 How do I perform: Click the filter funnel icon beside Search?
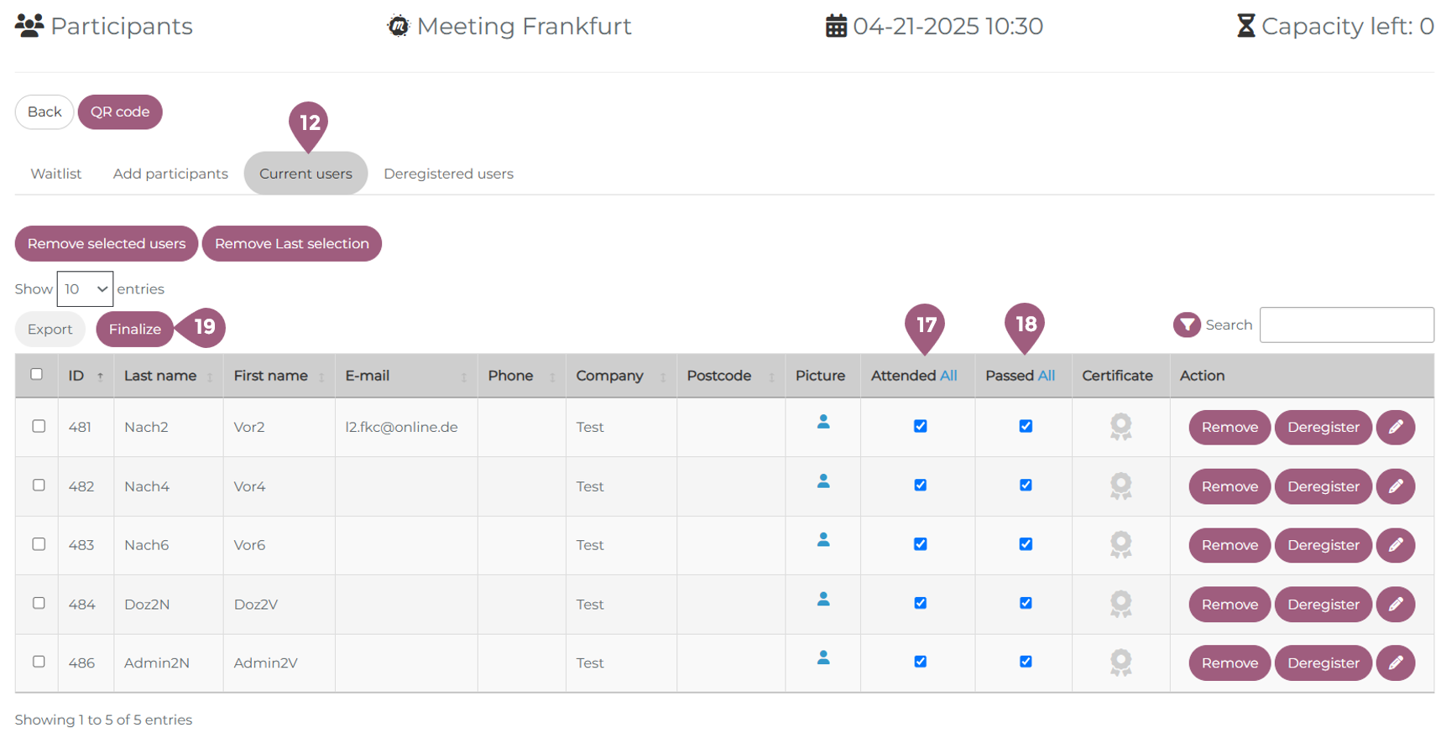click(x=1186, y=325)
